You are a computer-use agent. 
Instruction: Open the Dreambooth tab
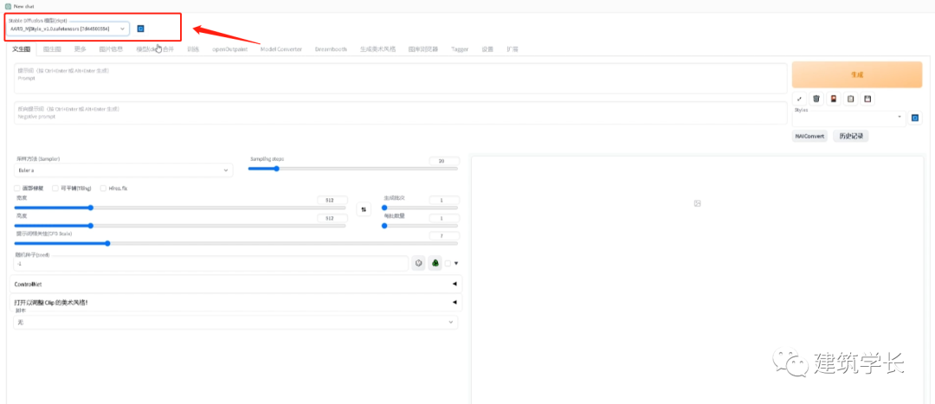click(x=332, y=49)
